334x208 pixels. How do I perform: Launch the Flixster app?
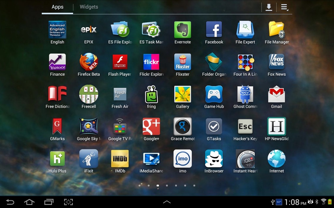(183, 62)
